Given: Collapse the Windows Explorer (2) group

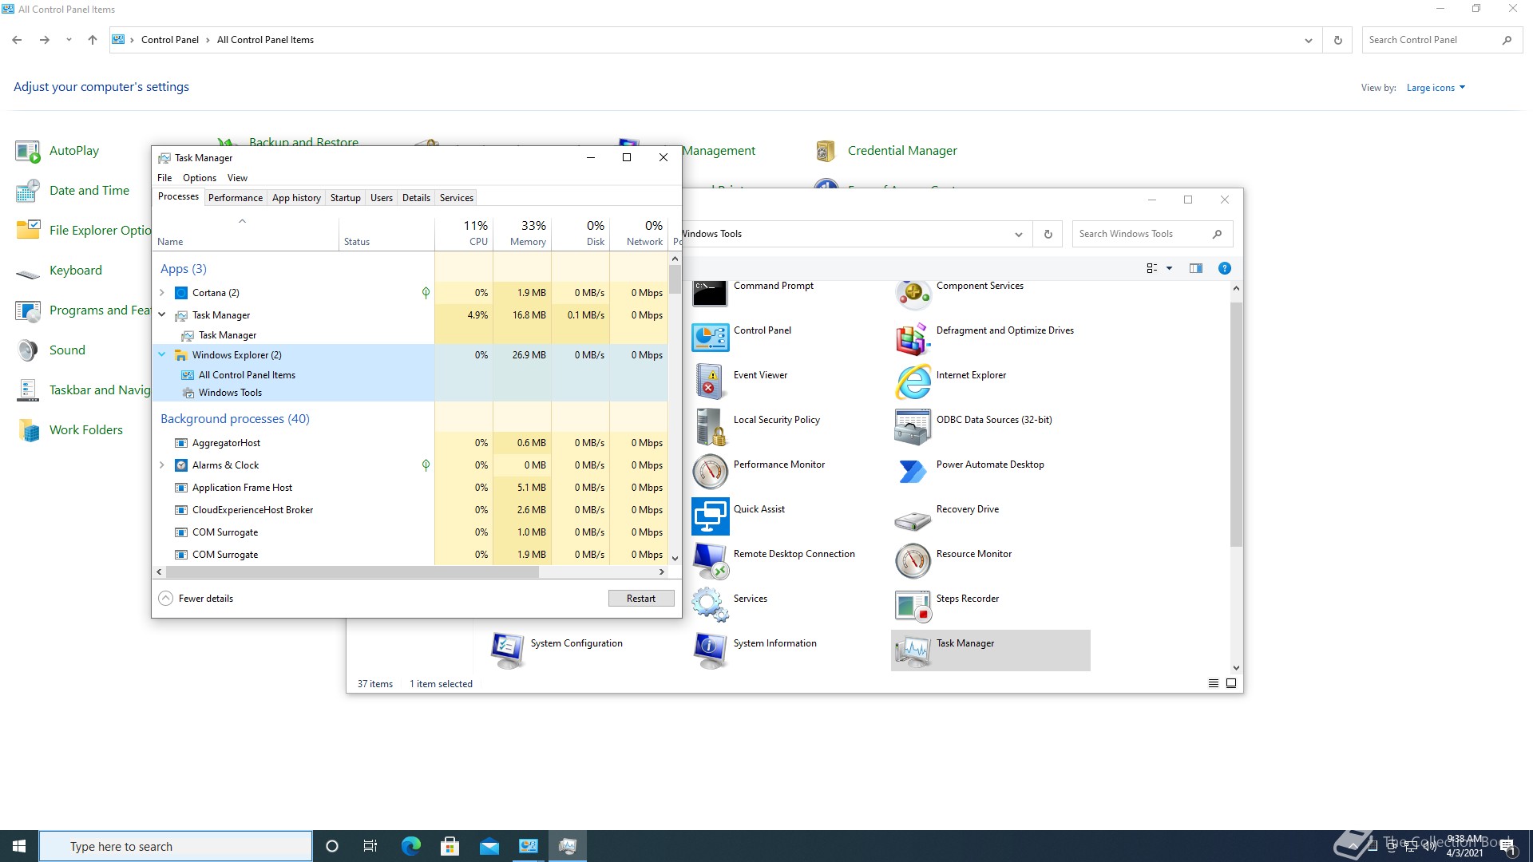Looking at the screenshot, I should coord(162,355).
